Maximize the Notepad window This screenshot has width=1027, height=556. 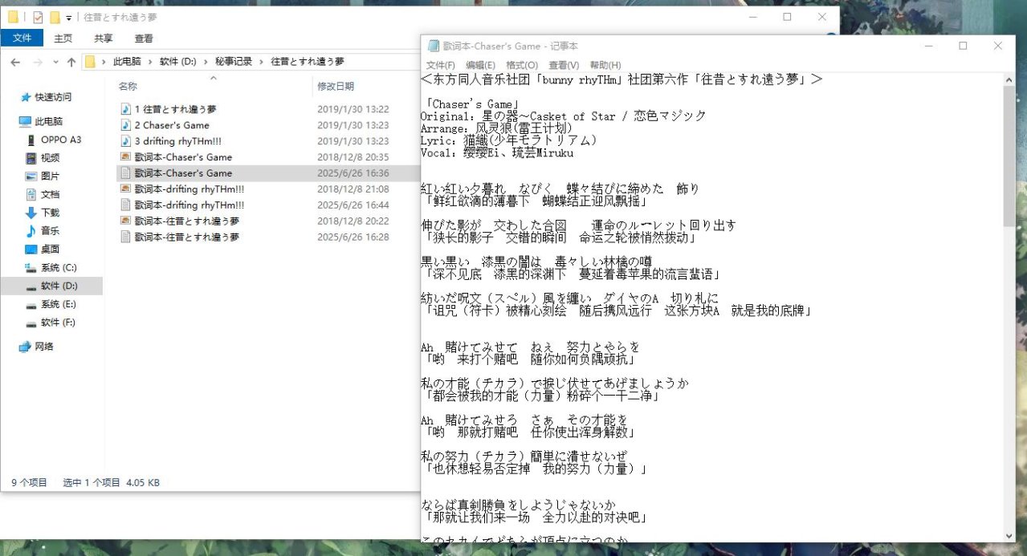click(x=963, y=46)
